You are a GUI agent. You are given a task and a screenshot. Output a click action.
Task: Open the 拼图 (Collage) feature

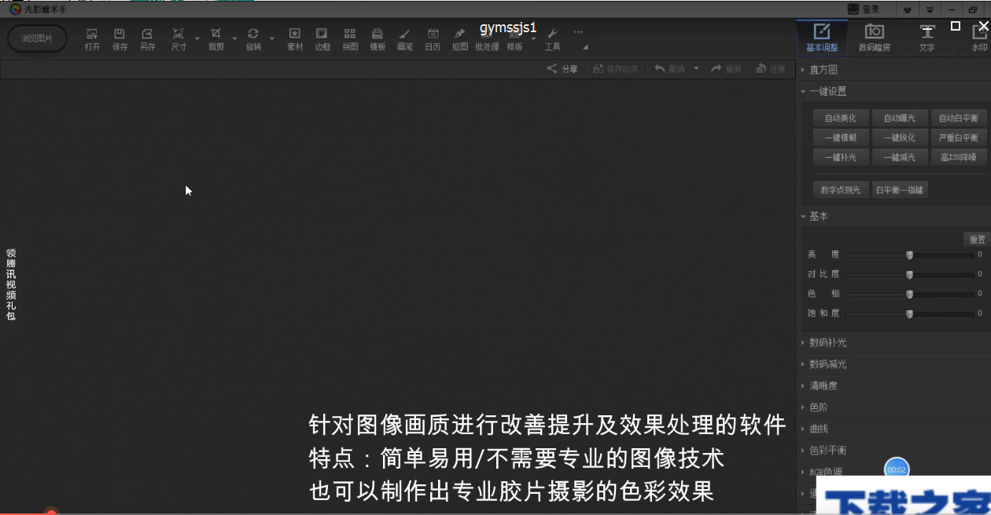tap(349, 35)
